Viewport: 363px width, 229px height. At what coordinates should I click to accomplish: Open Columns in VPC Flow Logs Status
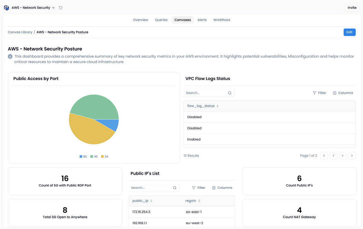343,93
